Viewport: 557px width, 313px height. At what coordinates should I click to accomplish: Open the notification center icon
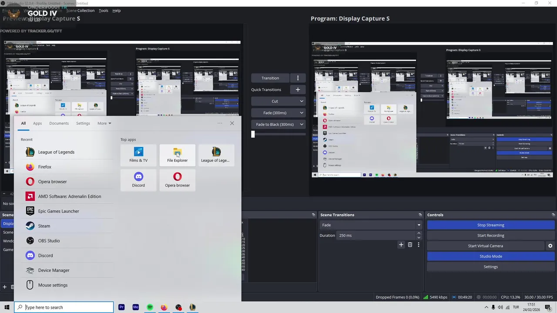548,307
